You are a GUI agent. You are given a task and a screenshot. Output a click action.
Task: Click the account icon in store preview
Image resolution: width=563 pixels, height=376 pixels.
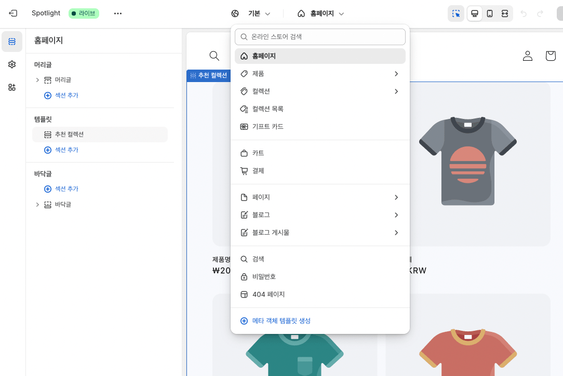pyautogui.click(x=528, y=56)
